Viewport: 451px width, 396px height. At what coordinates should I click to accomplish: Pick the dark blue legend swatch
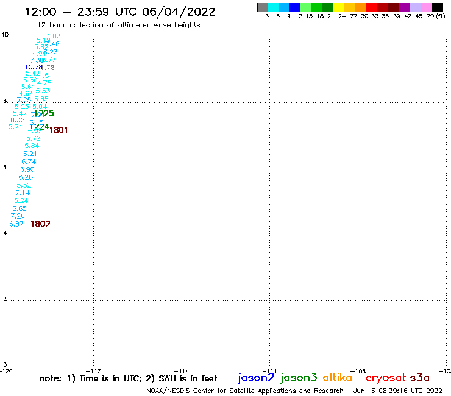pyautogui.click(x=296, y=7)
